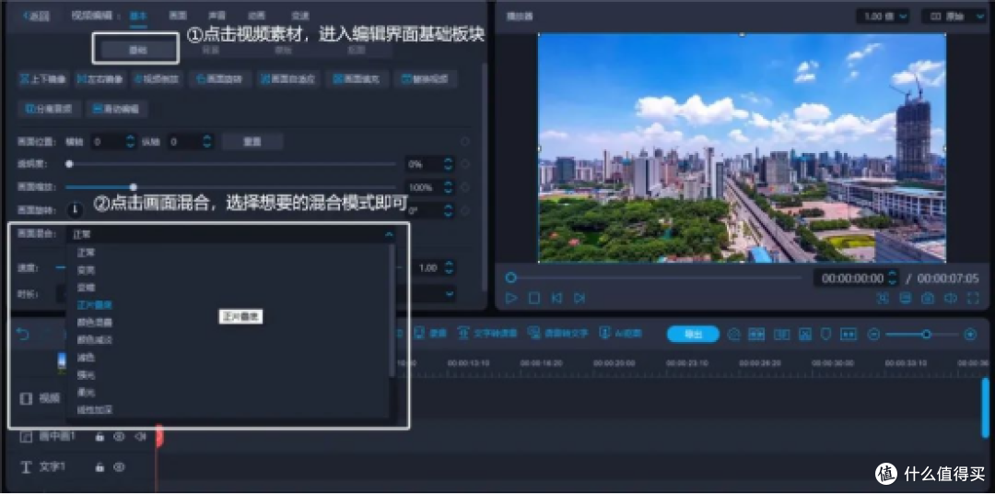
Task: Select 线性加深 linear burn blend mode
Action: [95, 409]
